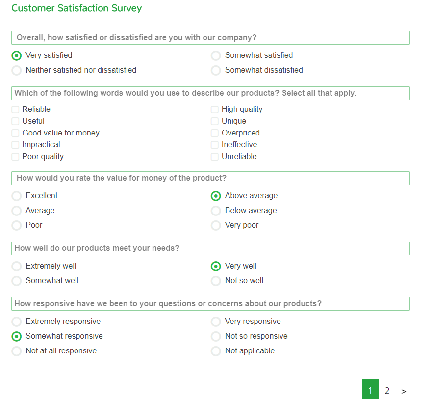Enable the Useful checkbox
433x404 pixels.
(x=16, y=121)
